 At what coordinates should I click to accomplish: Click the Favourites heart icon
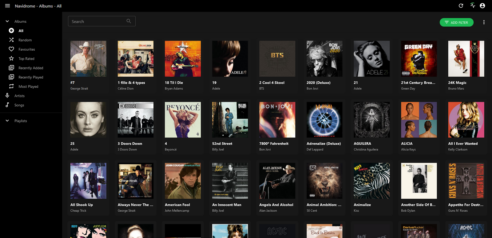click(11, 49)
